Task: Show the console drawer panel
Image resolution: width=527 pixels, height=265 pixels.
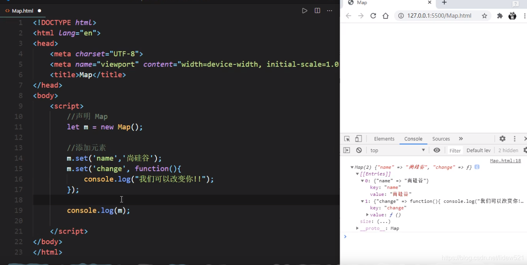Action: 347,150
